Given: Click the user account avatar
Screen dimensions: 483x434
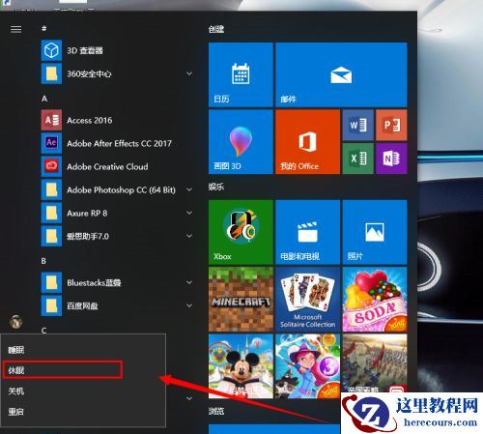Looking at the screenshot, I should [x=16, y=322].
